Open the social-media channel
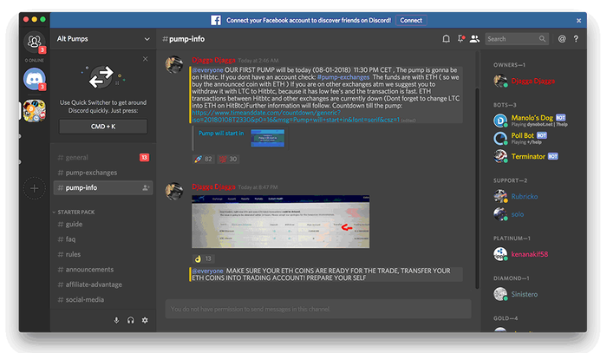 click(x=103, y=299)
